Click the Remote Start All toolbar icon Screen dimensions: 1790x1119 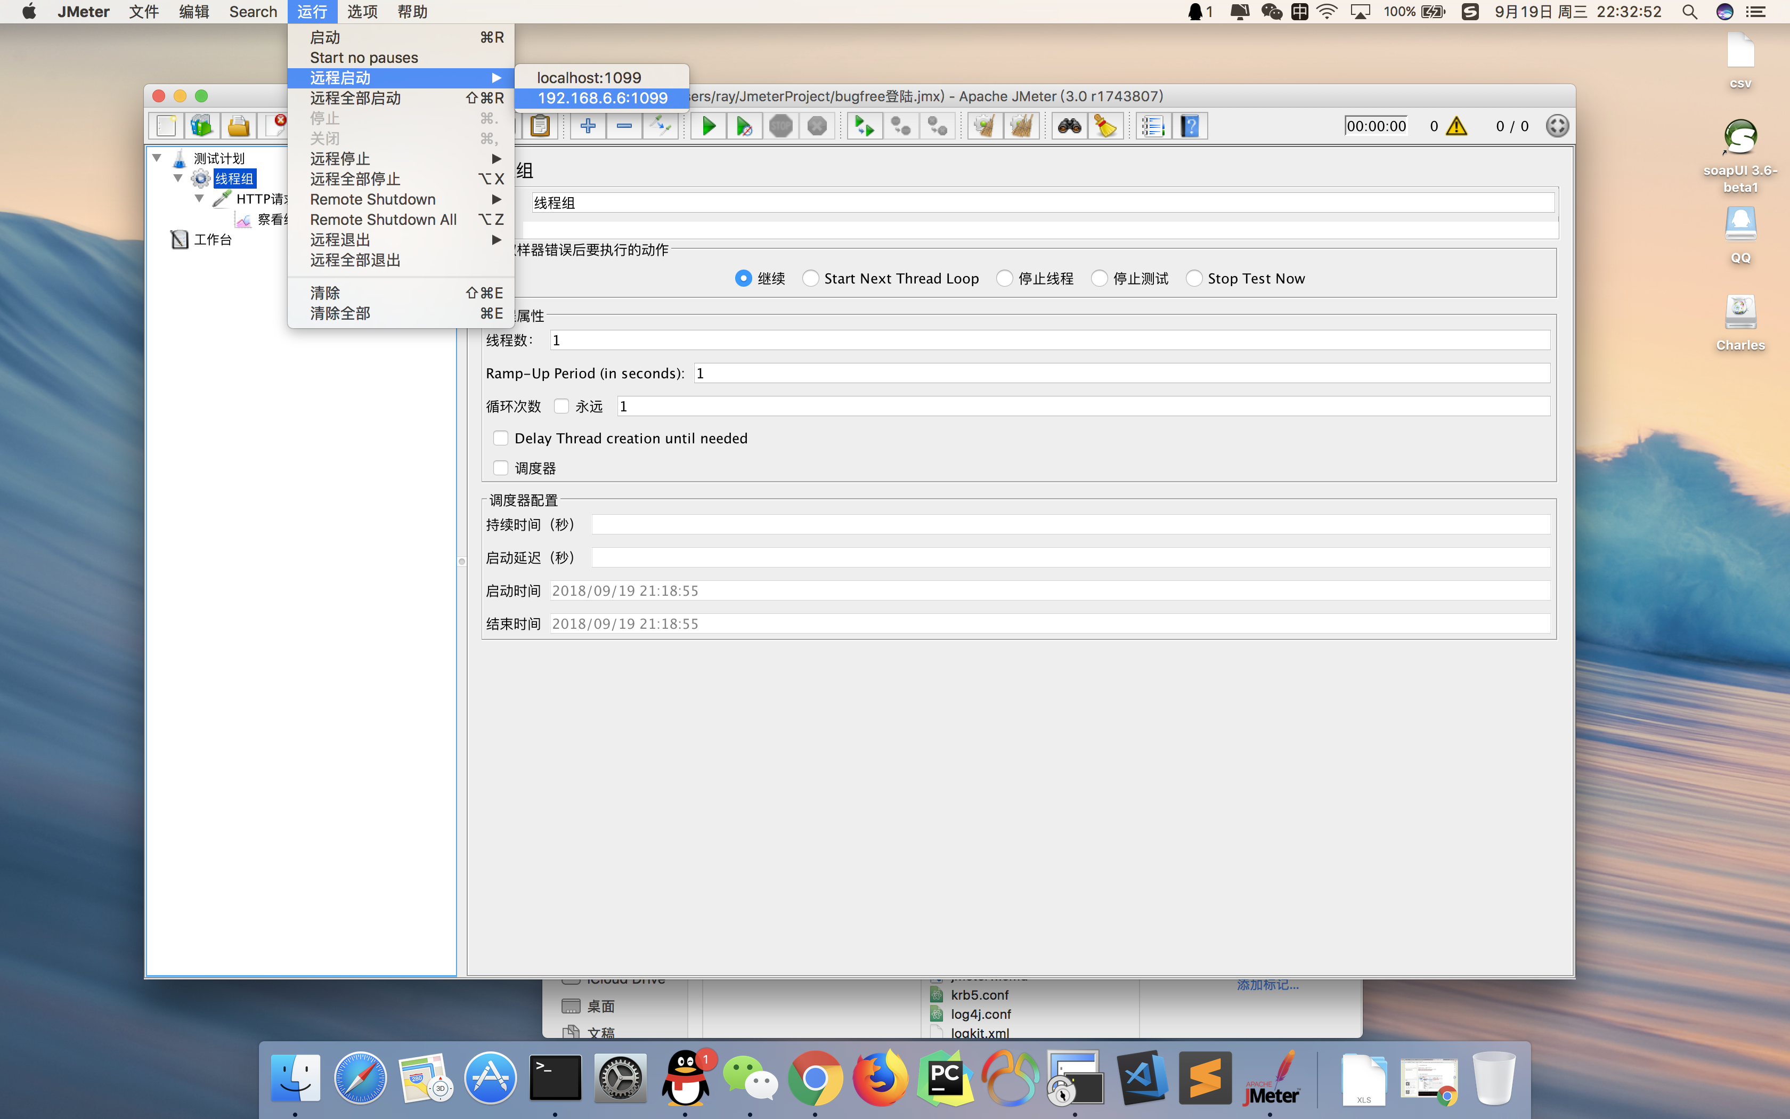[864, 127]
